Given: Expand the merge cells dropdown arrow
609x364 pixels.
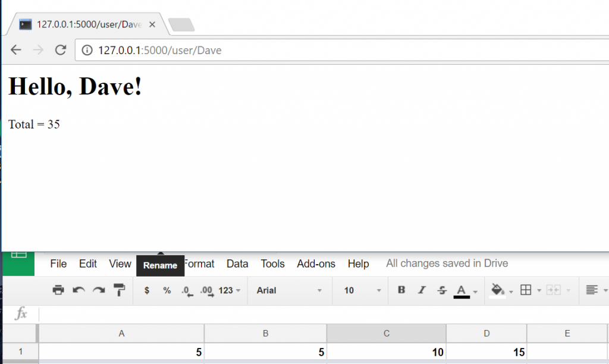Looking at the screenshot, I should pyautogui.click(x=569, y=291).
